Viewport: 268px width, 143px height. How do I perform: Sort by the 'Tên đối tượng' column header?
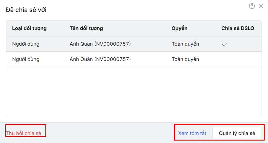click(86, 28)
